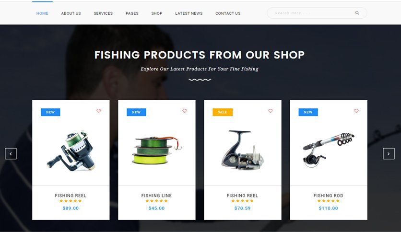Select the Fishing Rod product image
The width and height of the screenshot is (401, 232).
(x=329, y=149)
